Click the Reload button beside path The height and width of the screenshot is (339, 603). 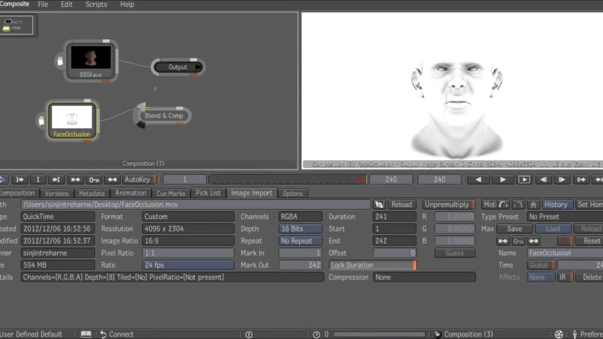click(x=401, y=205)
